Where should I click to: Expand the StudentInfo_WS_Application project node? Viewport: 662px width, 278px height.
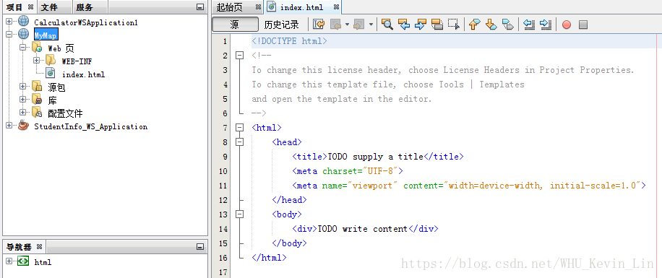click(x=9, y=126)
